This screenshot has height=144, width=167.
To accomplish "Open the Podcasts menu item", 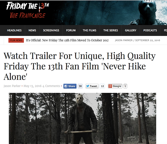I will coord(150,30).
